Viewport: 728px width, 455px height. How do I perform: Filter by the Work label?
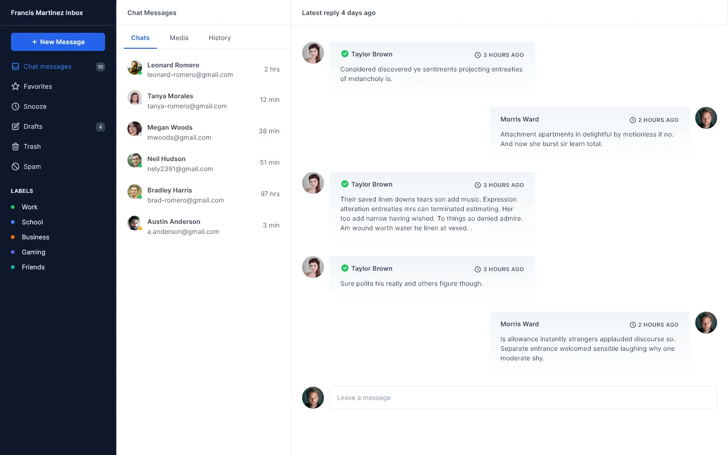coord(30,207)
